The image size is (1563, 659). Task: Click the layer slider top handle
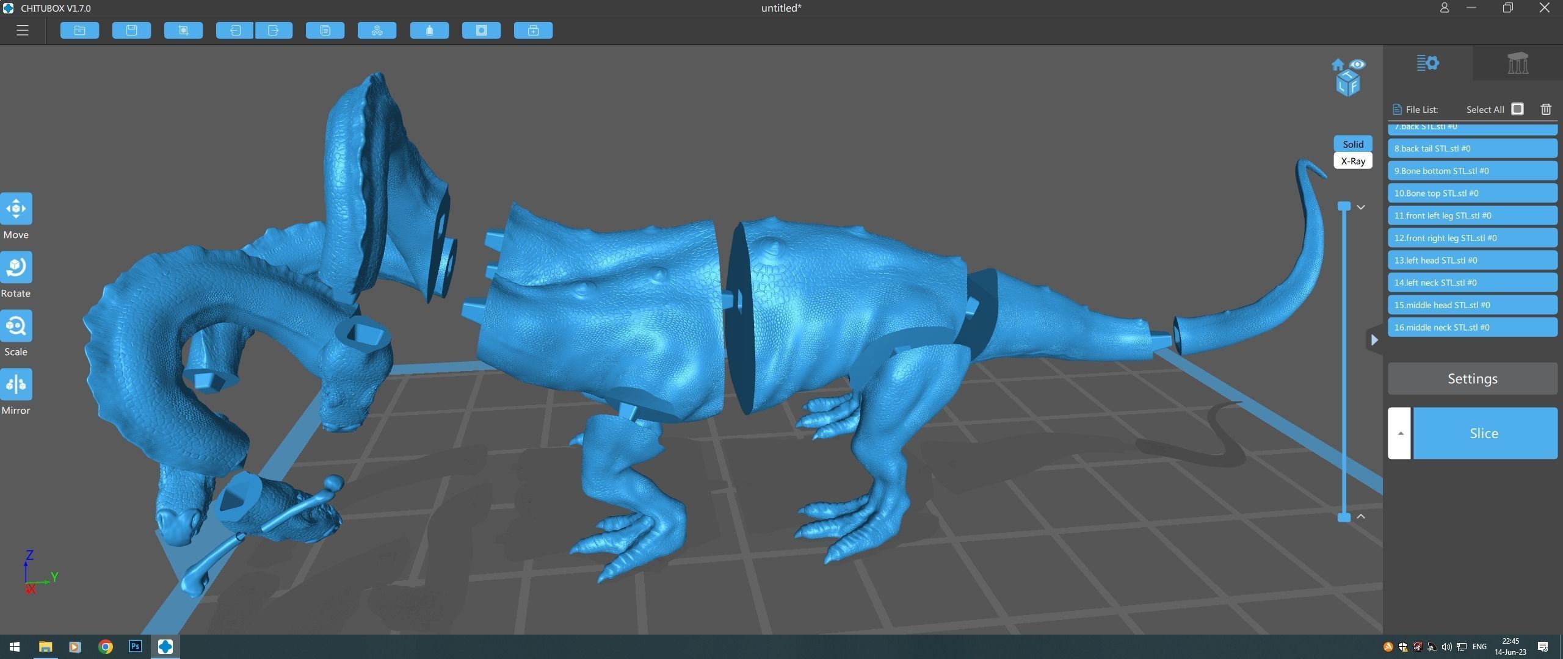click(1344, 206)
